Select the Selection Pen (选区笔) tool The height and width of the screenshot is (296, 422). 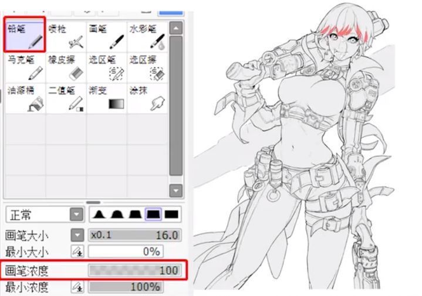tap(107, 67)
